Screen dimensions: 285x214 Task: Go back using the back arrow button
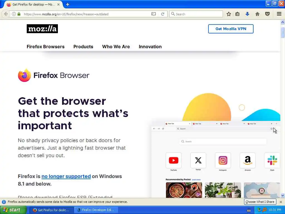tap(6, 14)
